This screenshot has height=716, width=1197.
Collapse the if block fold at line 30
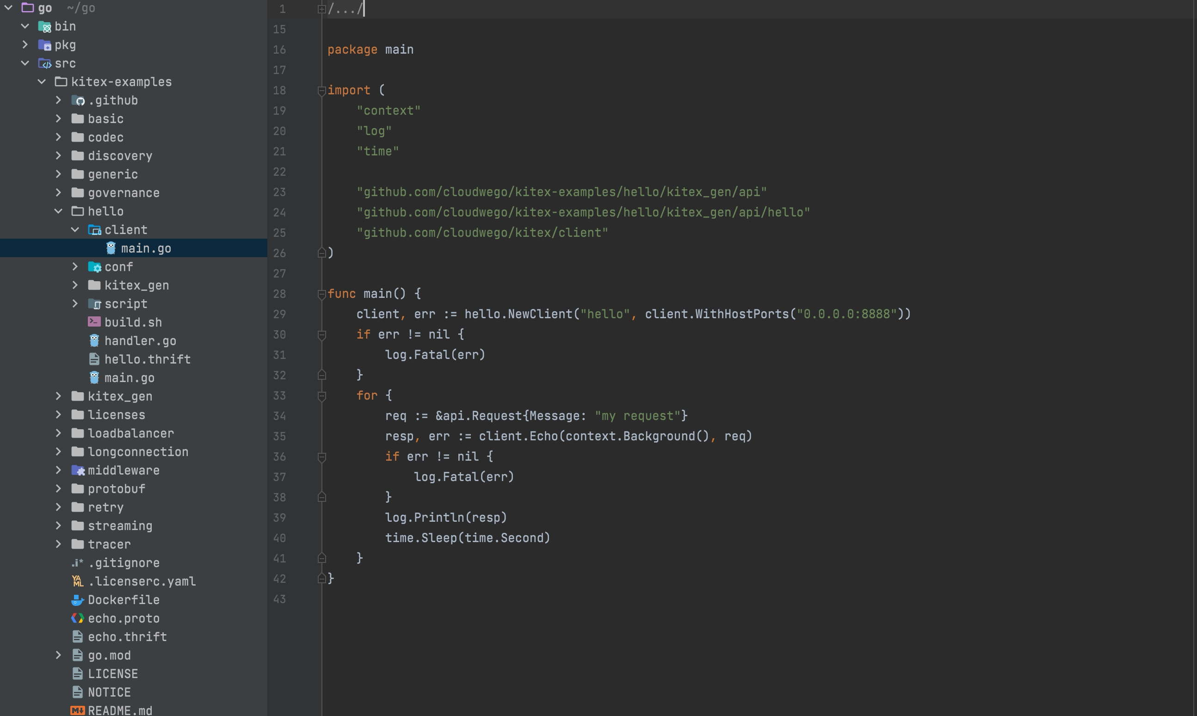[x=322, y=334]
